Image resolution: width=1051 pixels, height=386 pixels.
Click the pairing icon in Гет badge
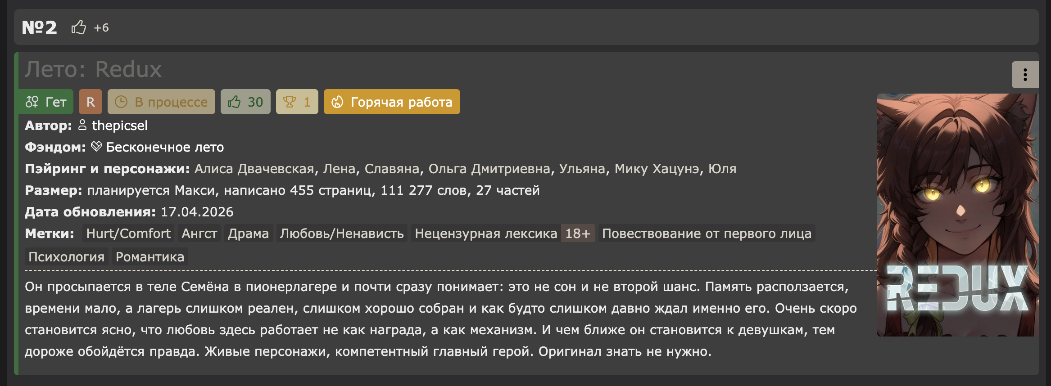(32, 102)
